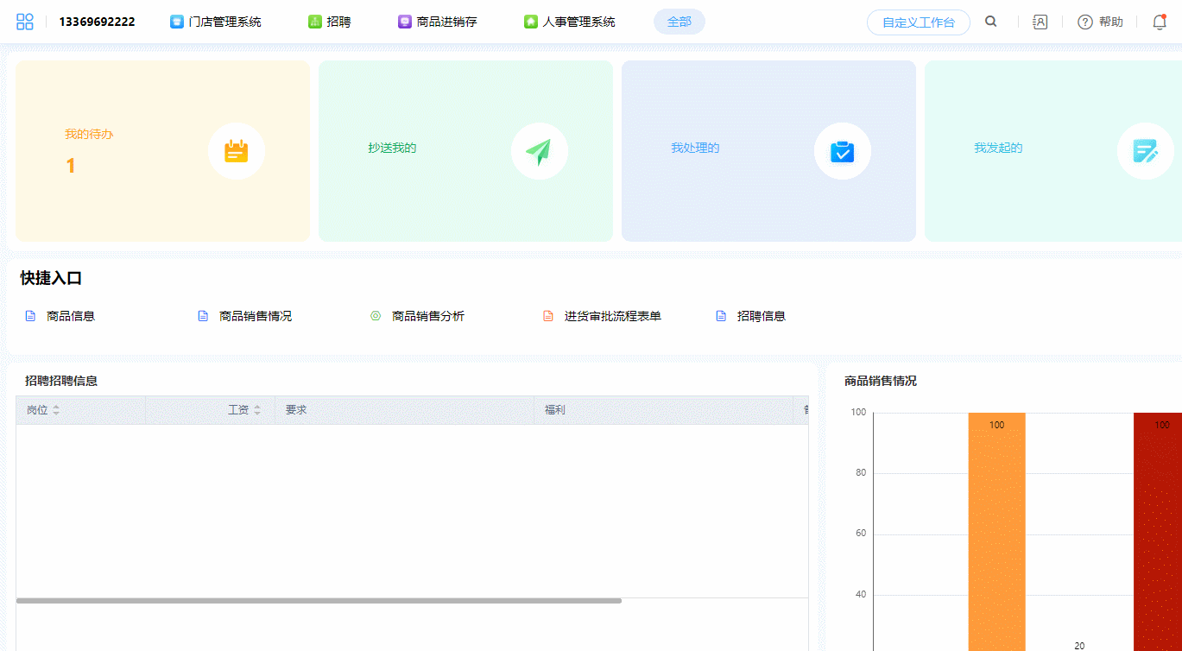Open the 招聘 application tab
Viewport: 1182px width, 651px height.
pos(330,22)
